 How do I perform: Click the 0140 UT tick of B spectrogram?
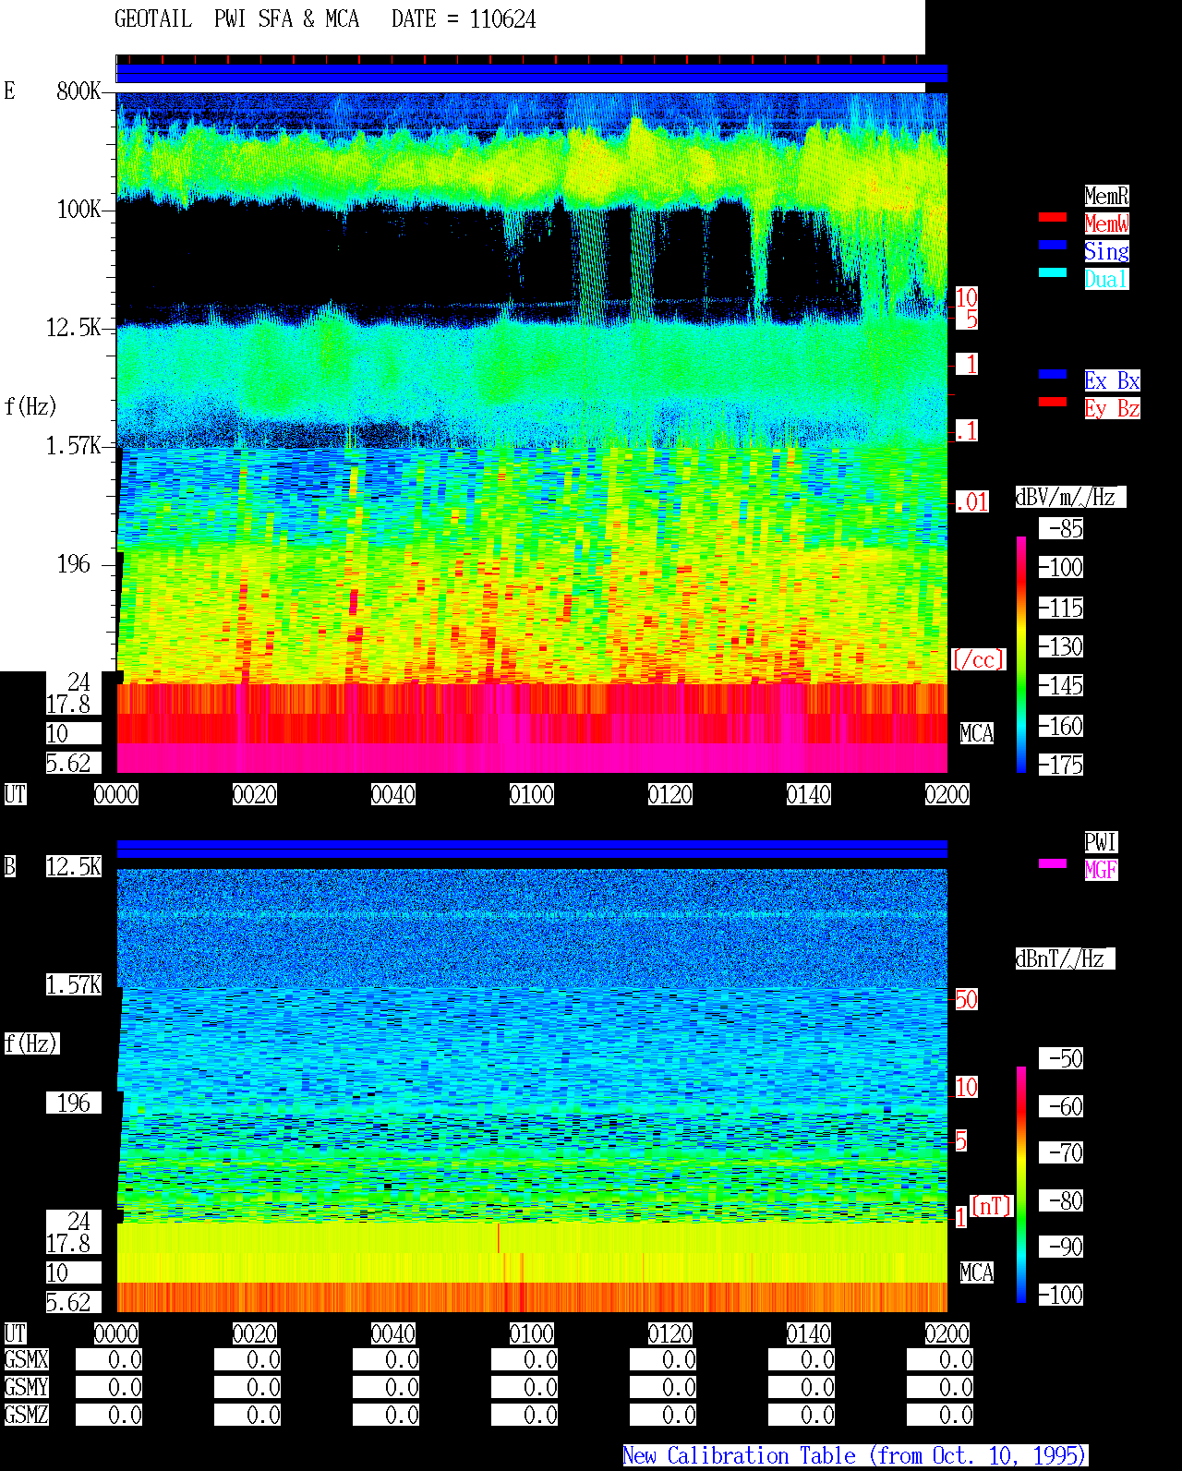[x=809, y=1333]
